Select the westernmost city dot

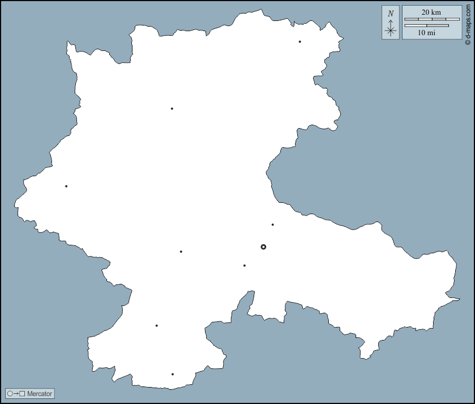pos(66,186)
